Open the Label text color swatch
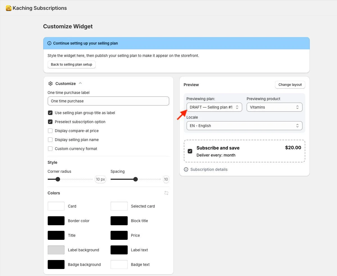 click(x=119, y=250)
